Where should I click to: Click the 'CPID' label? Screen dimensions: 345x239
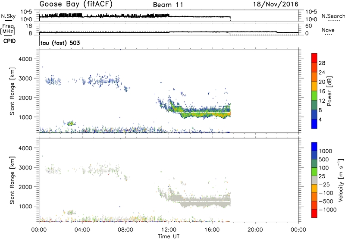9,41
